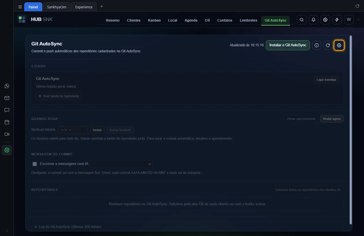The image size is (364, 236).
Task: Add a new tab with plus icon
Action: click(101, 7)
